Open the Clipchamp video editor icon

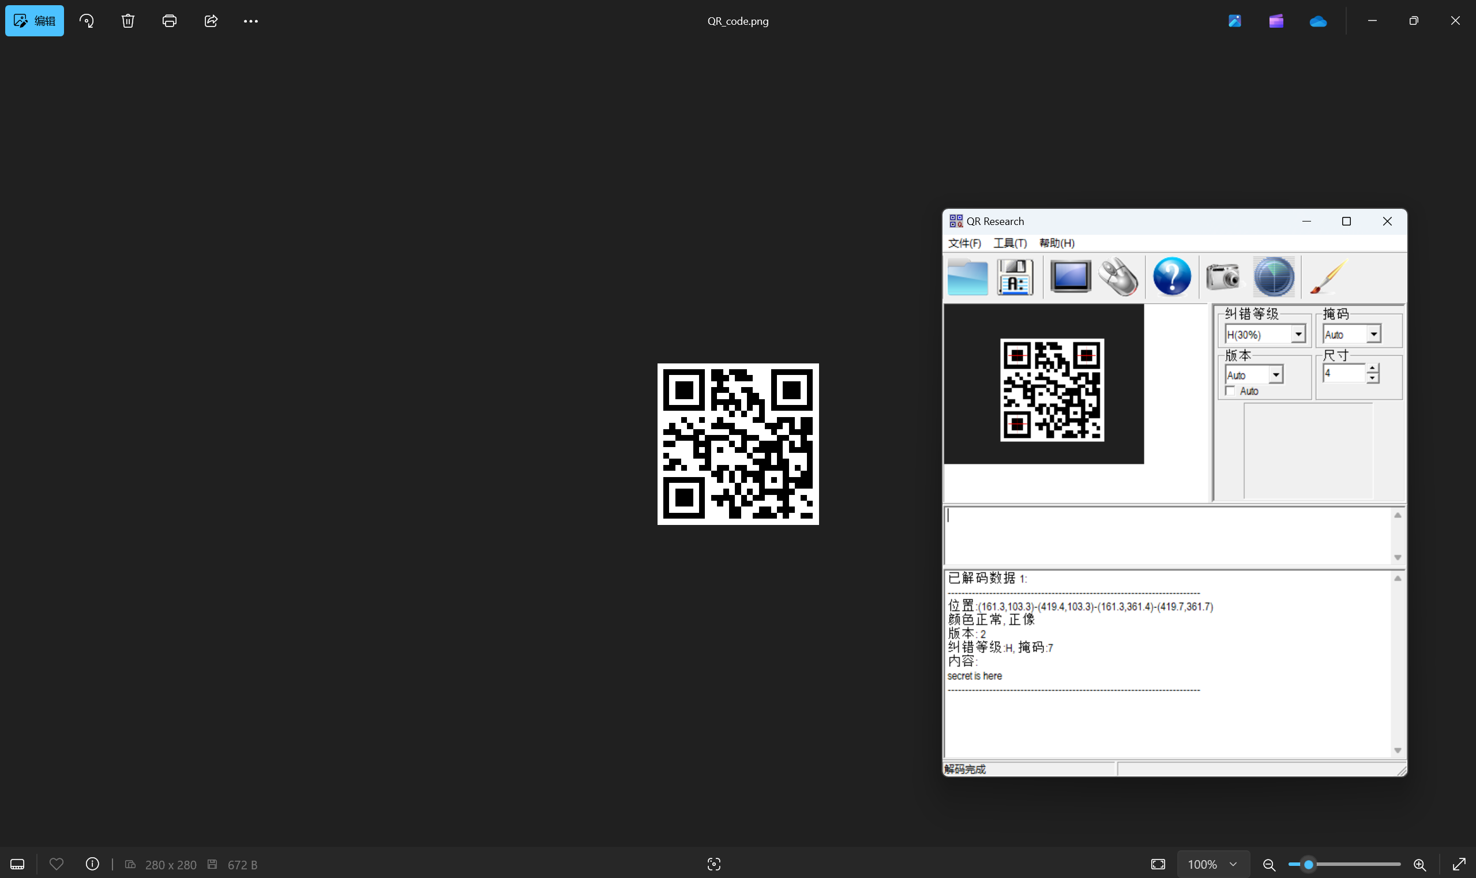click(x=1276, y=21)
